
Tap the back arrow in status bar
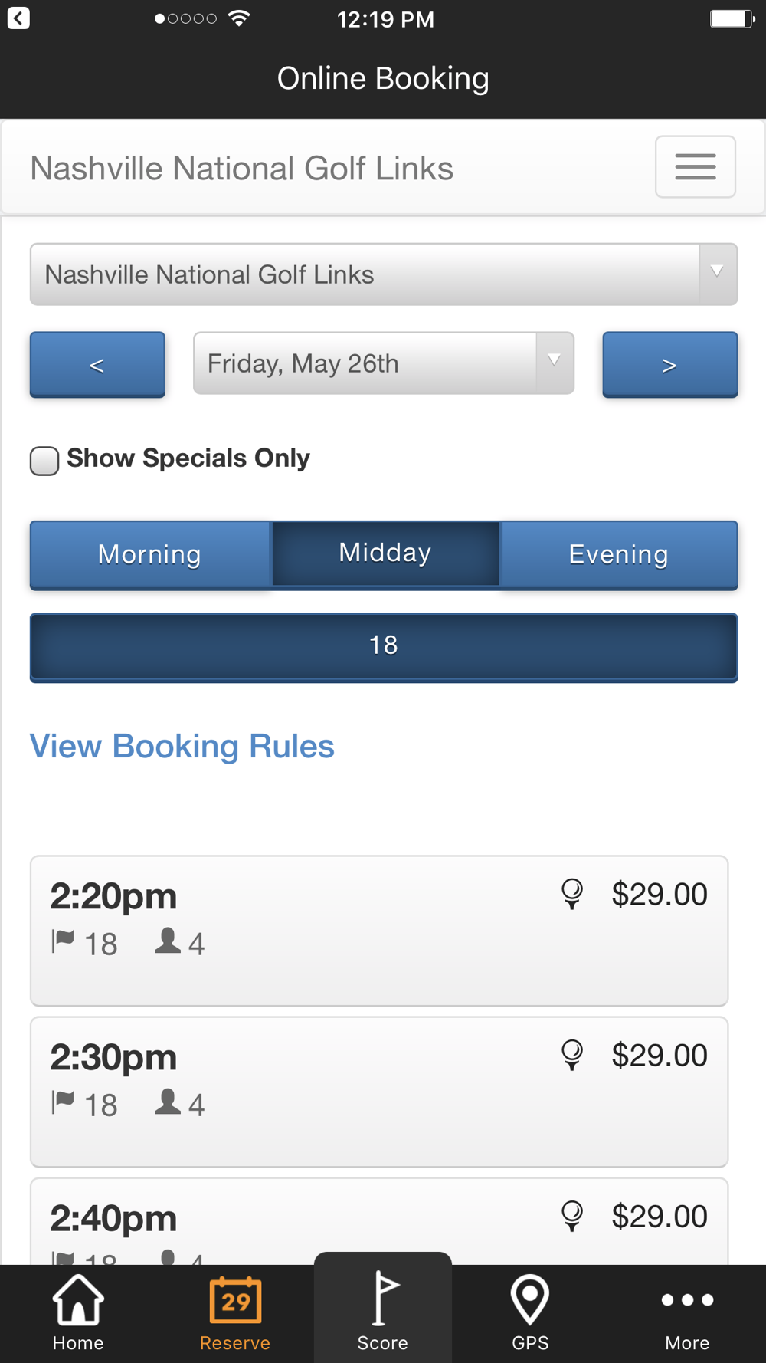(18, 18)
